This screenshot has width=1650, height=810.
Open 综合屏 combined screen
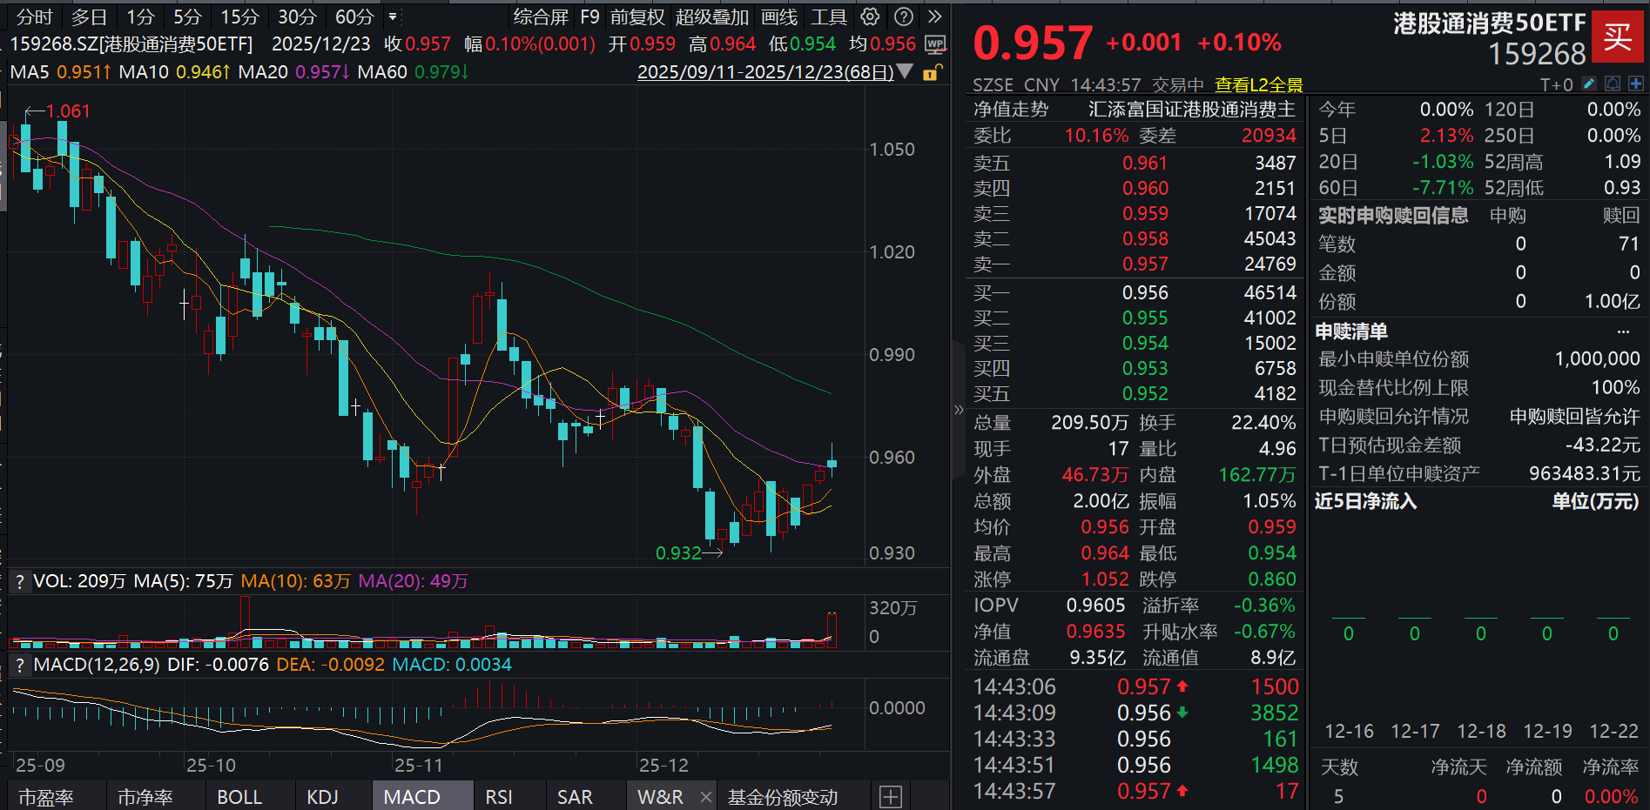pos(541,17)
